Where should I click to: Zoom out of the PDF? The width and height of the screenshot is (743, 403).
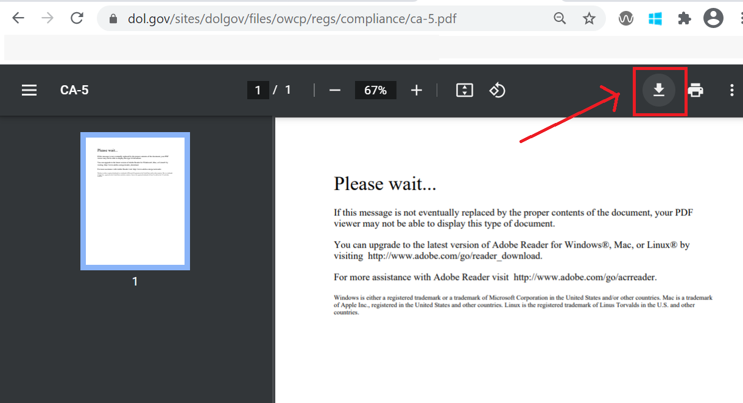(334, 90)
